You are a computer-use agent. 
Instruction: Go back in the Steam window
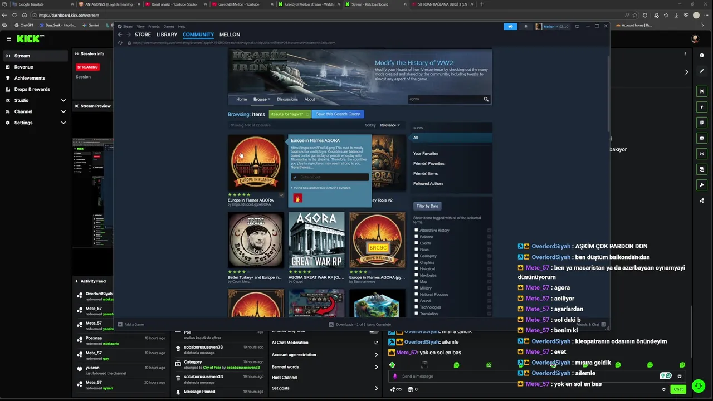click(x=120, y=35)
